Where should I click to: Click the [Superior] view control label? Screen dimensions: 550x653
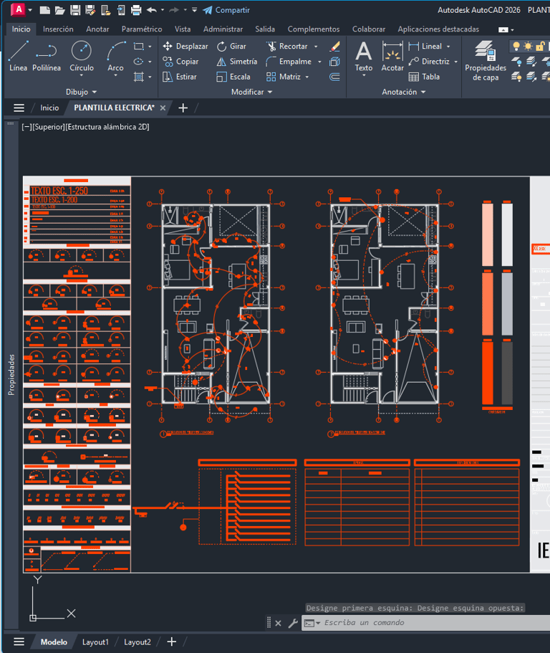click(49, 127)
